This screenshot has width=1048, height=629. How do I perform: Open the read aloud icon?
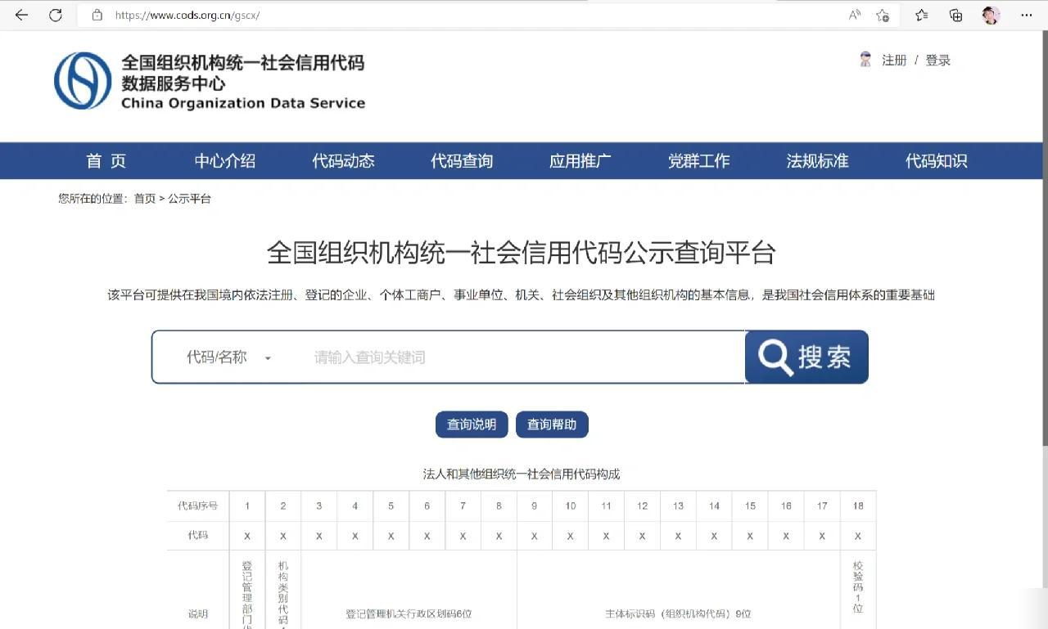(855, 15)
